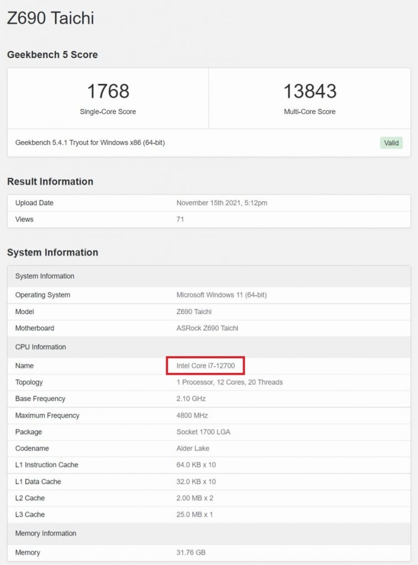
Task: Click the Operating System label
Action: tap(43, 295)
